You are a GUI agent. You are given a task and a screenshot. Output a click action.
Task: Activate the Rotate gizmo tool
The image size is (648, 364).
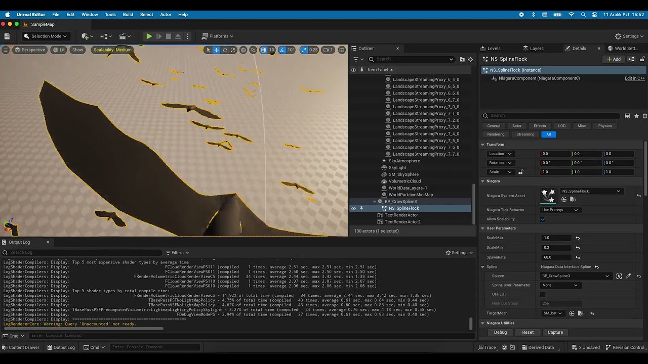click(225, 50)
